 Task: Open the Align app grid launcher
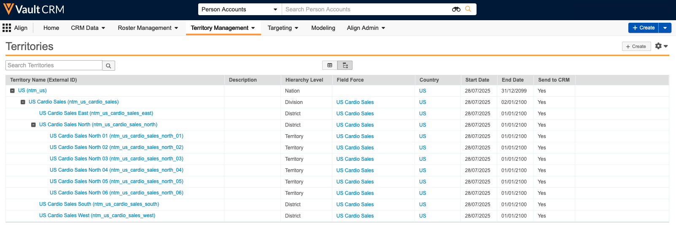[7, 28]
